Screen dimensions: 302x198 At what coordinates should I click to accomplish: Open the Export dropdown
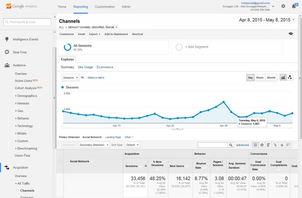[95, 34]
